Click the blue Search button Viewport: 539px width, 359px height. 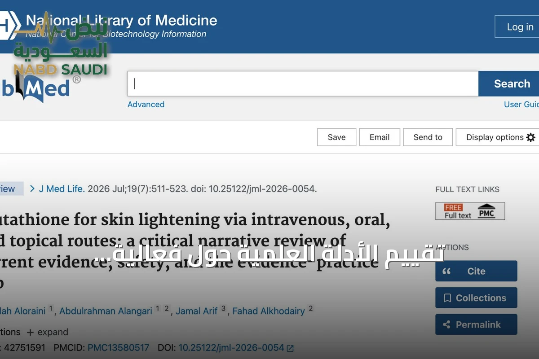point(509,84)
